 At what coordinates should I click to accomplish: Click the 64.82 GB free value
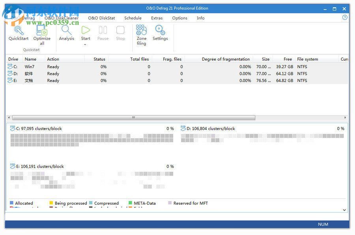[284, 80]
